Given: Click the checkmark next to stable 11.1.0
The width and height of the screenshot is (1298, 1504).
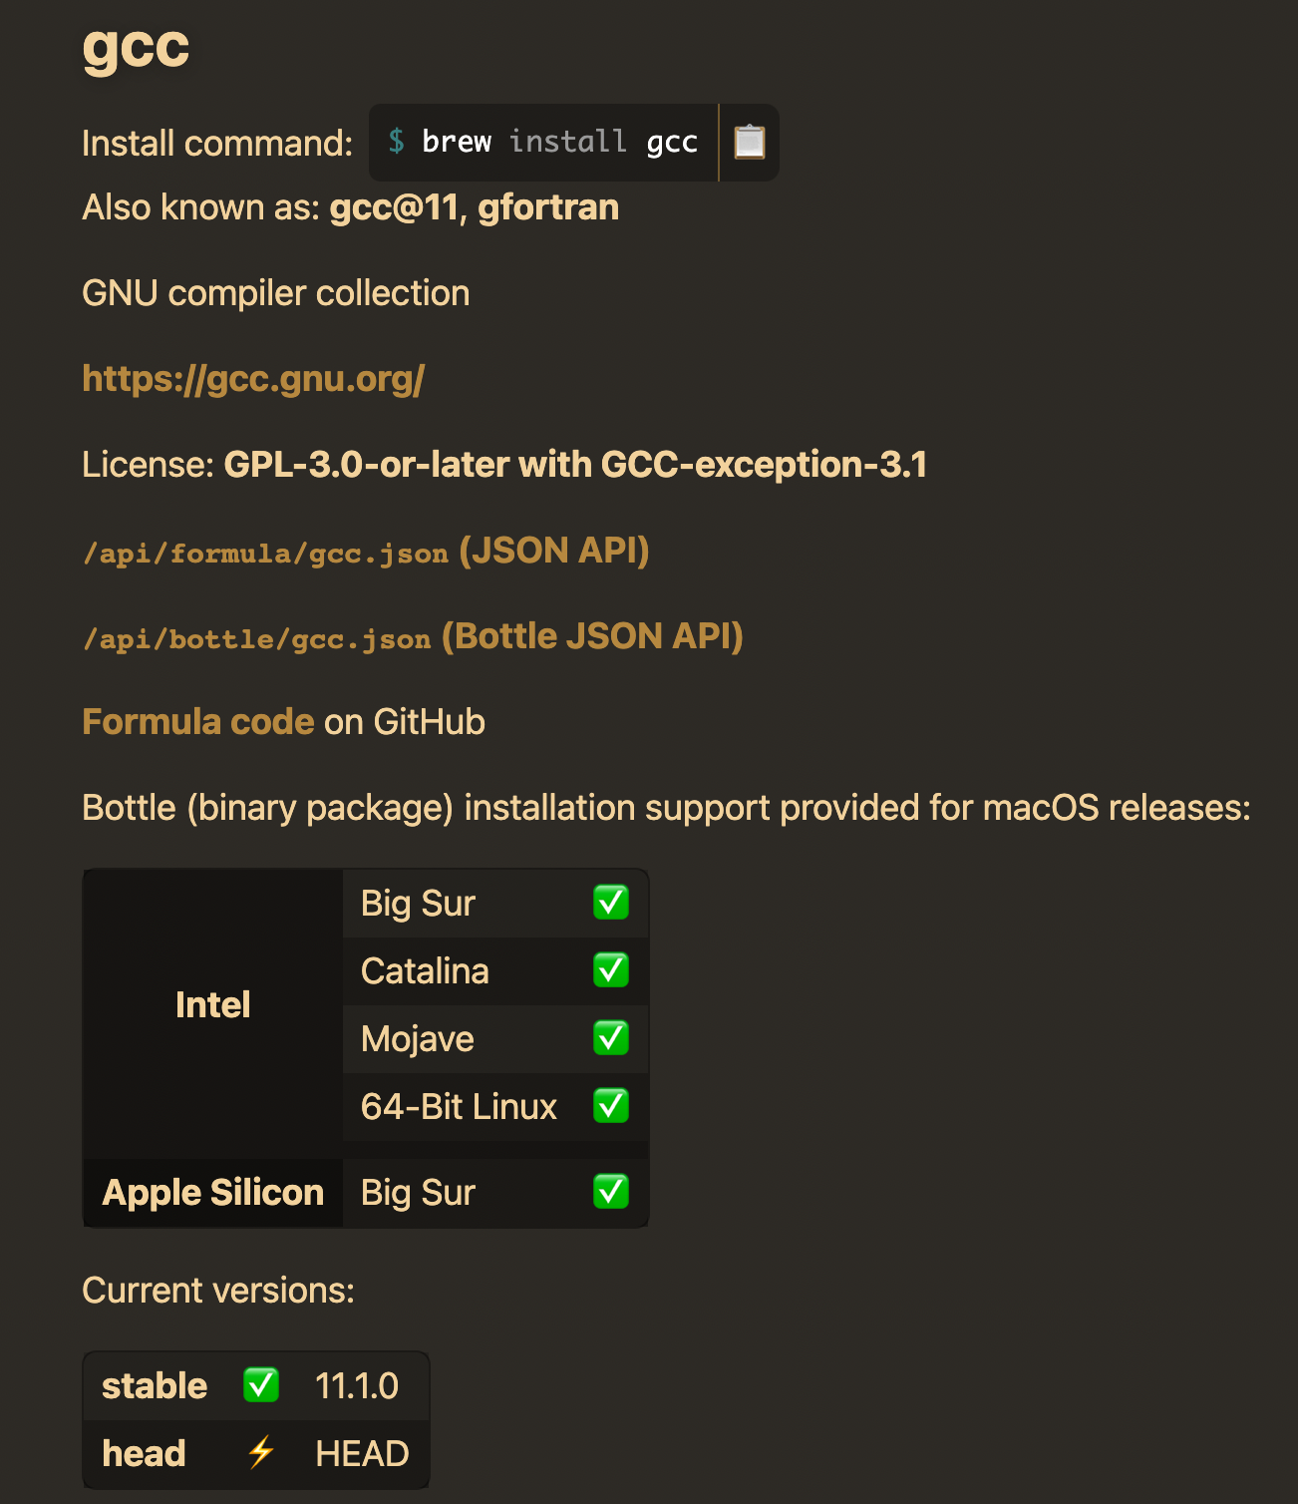Looking at the screenshot, I should 261,1385.
